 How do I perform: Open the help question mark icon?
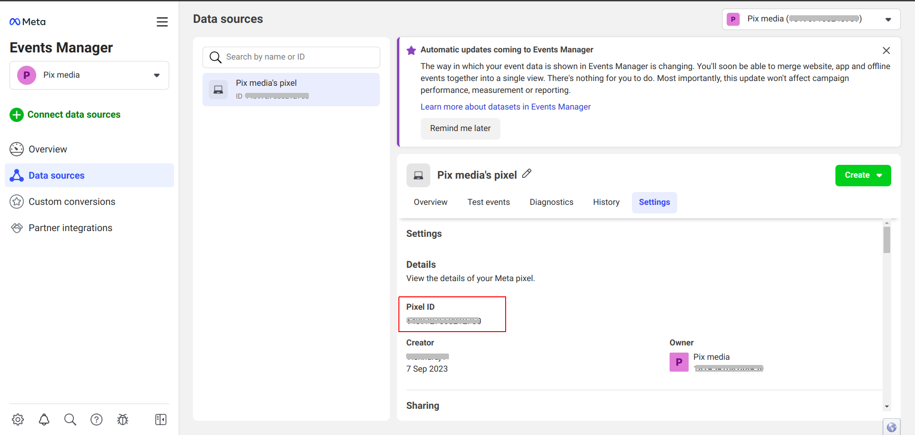coord(96,419)
